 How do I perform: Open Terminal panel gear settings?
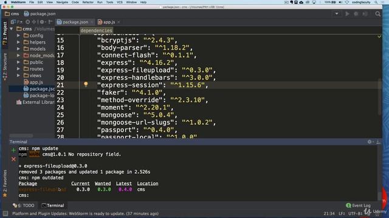tap(370, 142)
